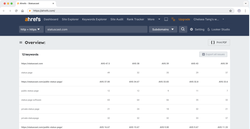Screen dimensions: 250x129
Task: Click the Upgrade link
Action: click(184, 19)
